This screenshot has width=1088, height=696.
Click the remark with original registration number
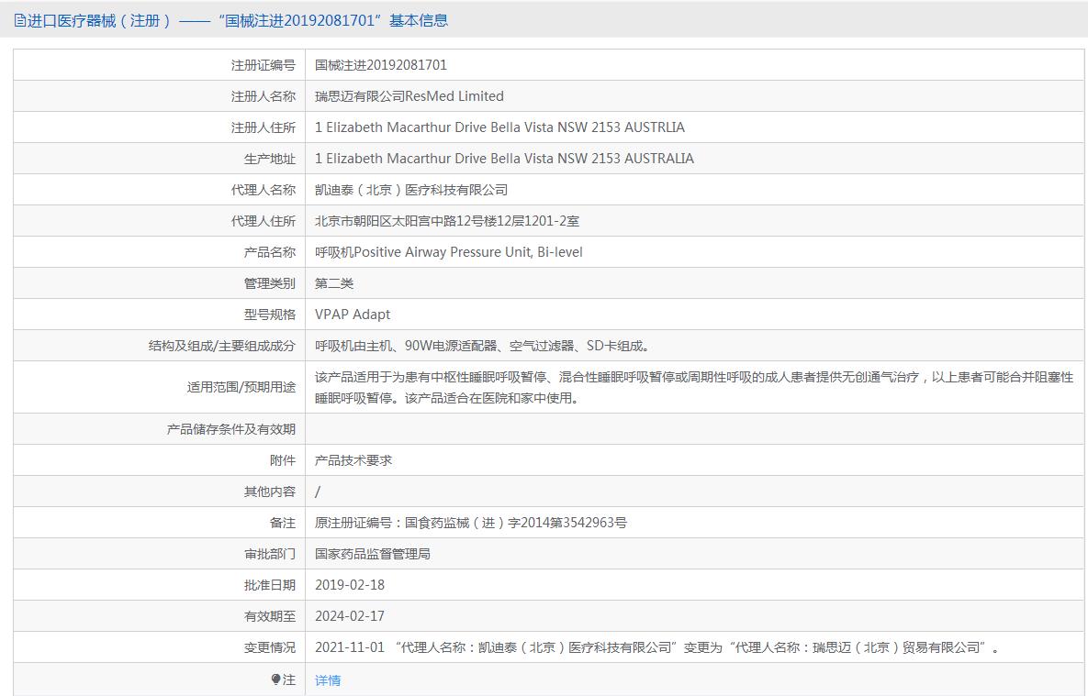click(471, 523)
